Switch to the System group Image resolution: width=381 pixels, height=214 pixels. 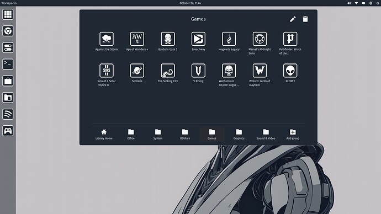point(158,135)
